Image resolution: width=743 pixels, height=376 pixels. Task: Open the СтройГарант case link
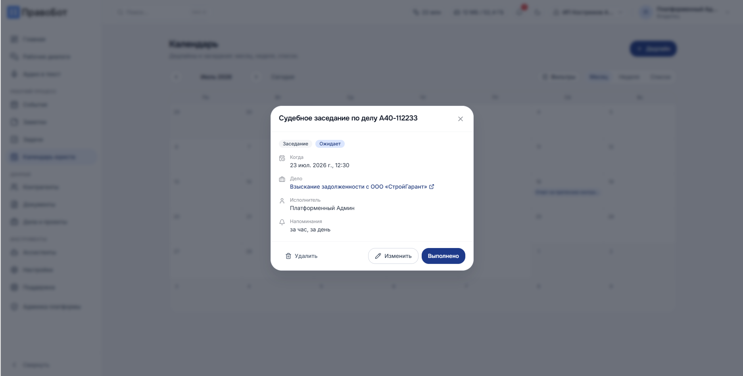coord(358,187)
